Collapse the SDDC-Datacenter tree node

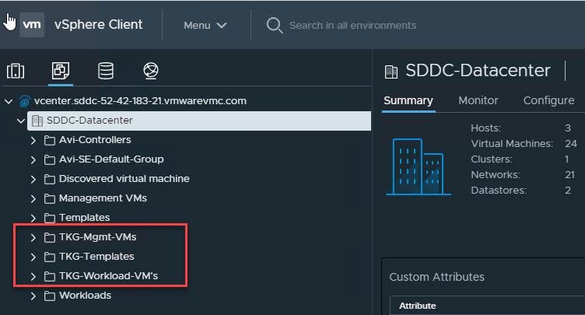[21, 121]
